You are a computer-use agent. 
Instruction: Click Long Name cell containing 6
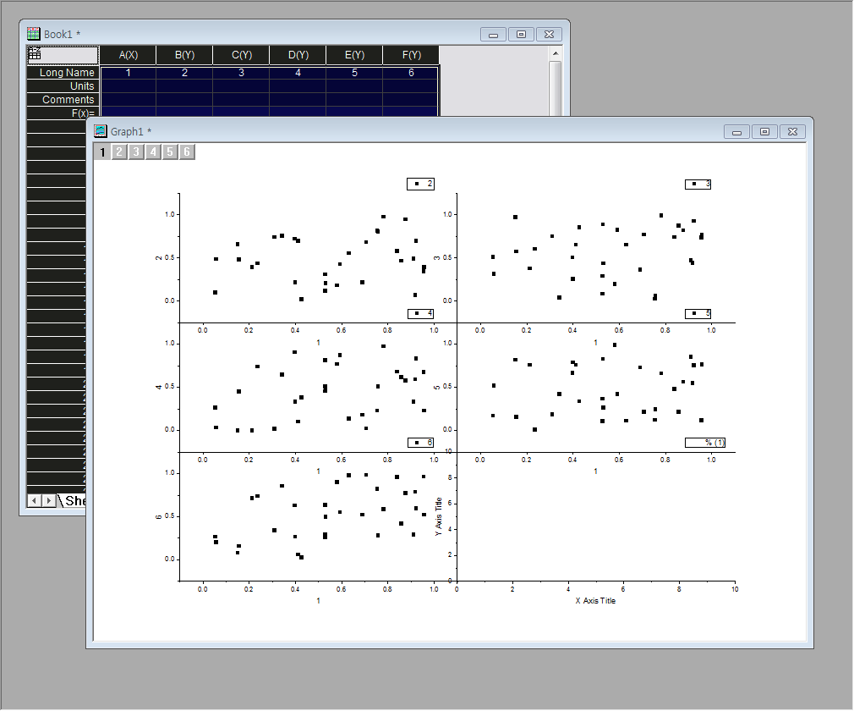point(411,73)
